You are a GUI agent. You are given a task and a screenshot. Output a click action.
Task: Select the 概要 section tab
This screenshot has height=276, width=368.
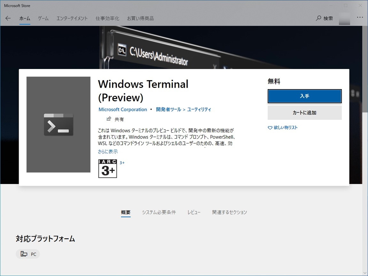(125, 212)
